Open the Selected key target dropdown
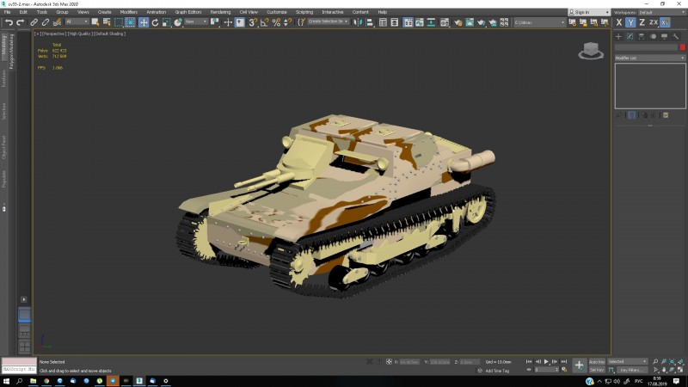Image resolution: width=688 pixels, height=387 pixels. pos(628,361)
